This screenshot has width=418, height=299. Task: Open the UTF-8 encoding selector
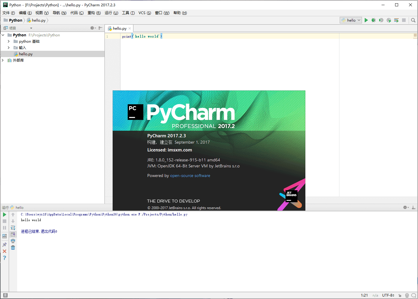[388, 295]
